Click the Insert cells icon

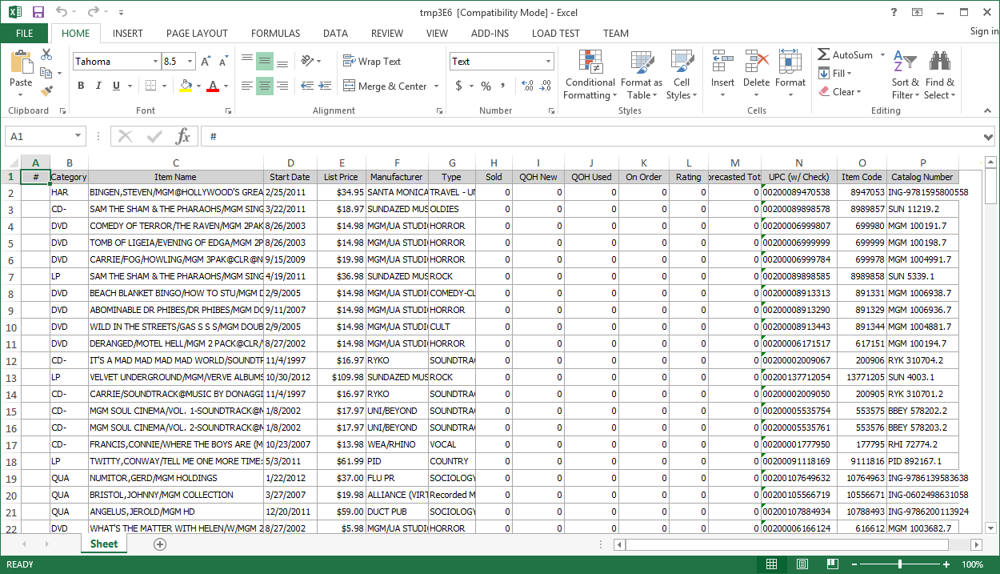point(722,61)
